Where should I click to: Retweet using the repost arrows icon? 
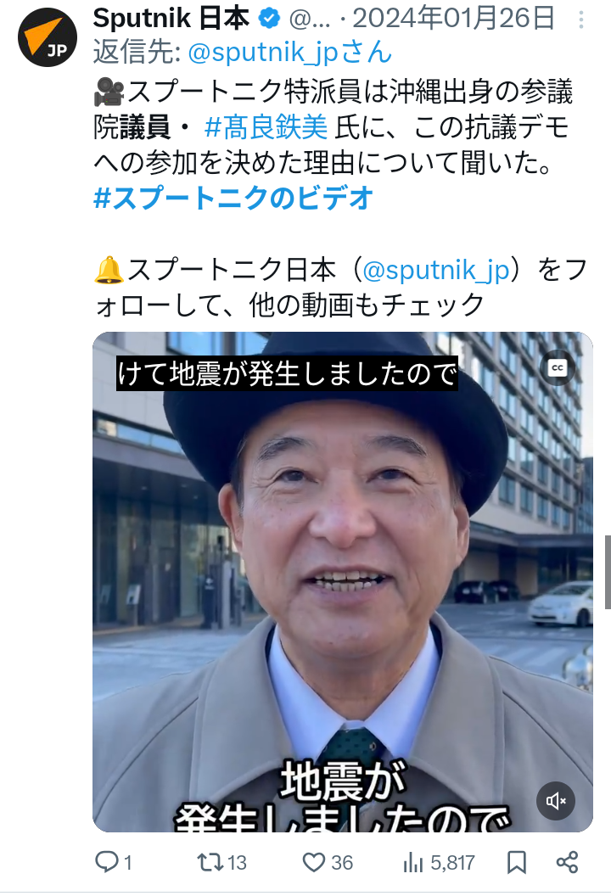pos(210,862)
